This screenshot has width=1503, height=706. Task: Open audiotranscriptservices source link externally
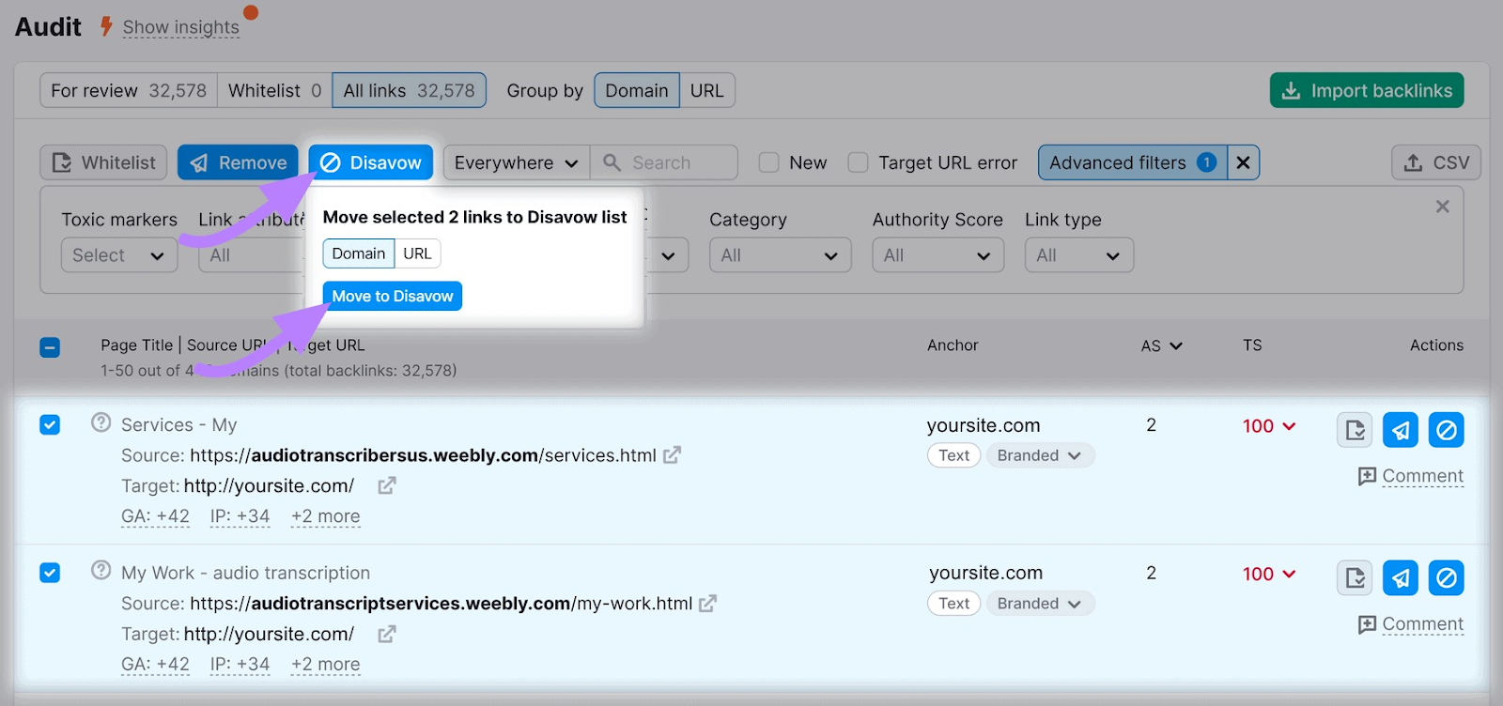point(707,604)
